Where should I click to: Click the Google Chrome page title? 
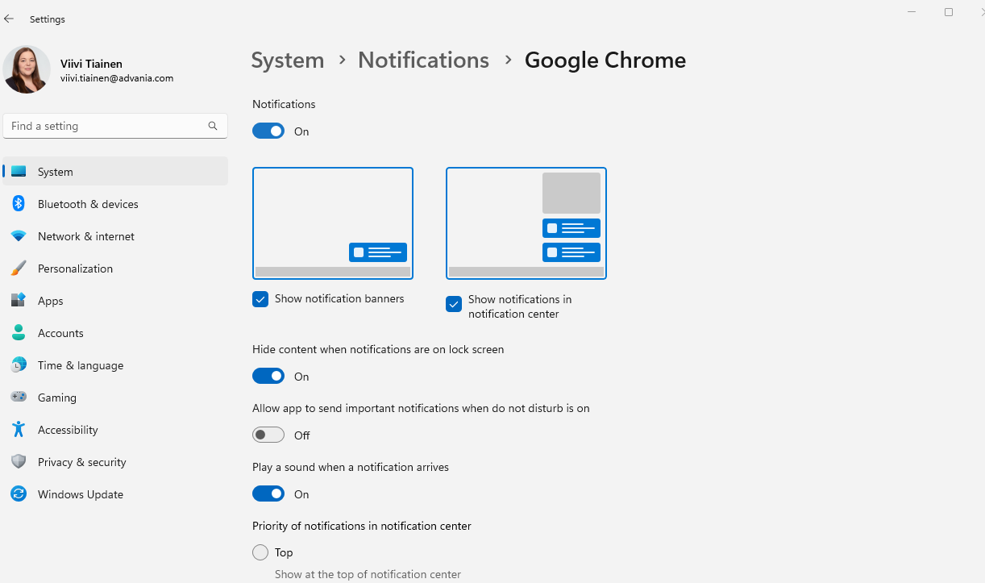point(605,60)
